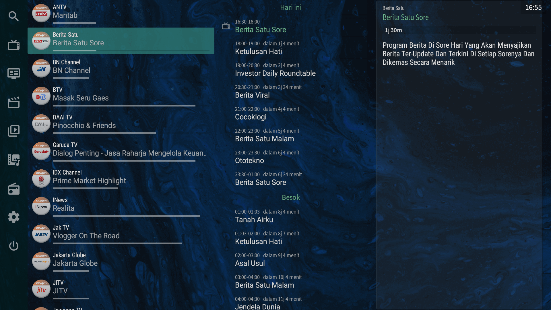
Task: Open the TV guide sidebar icon
Action: pos(13,73)
